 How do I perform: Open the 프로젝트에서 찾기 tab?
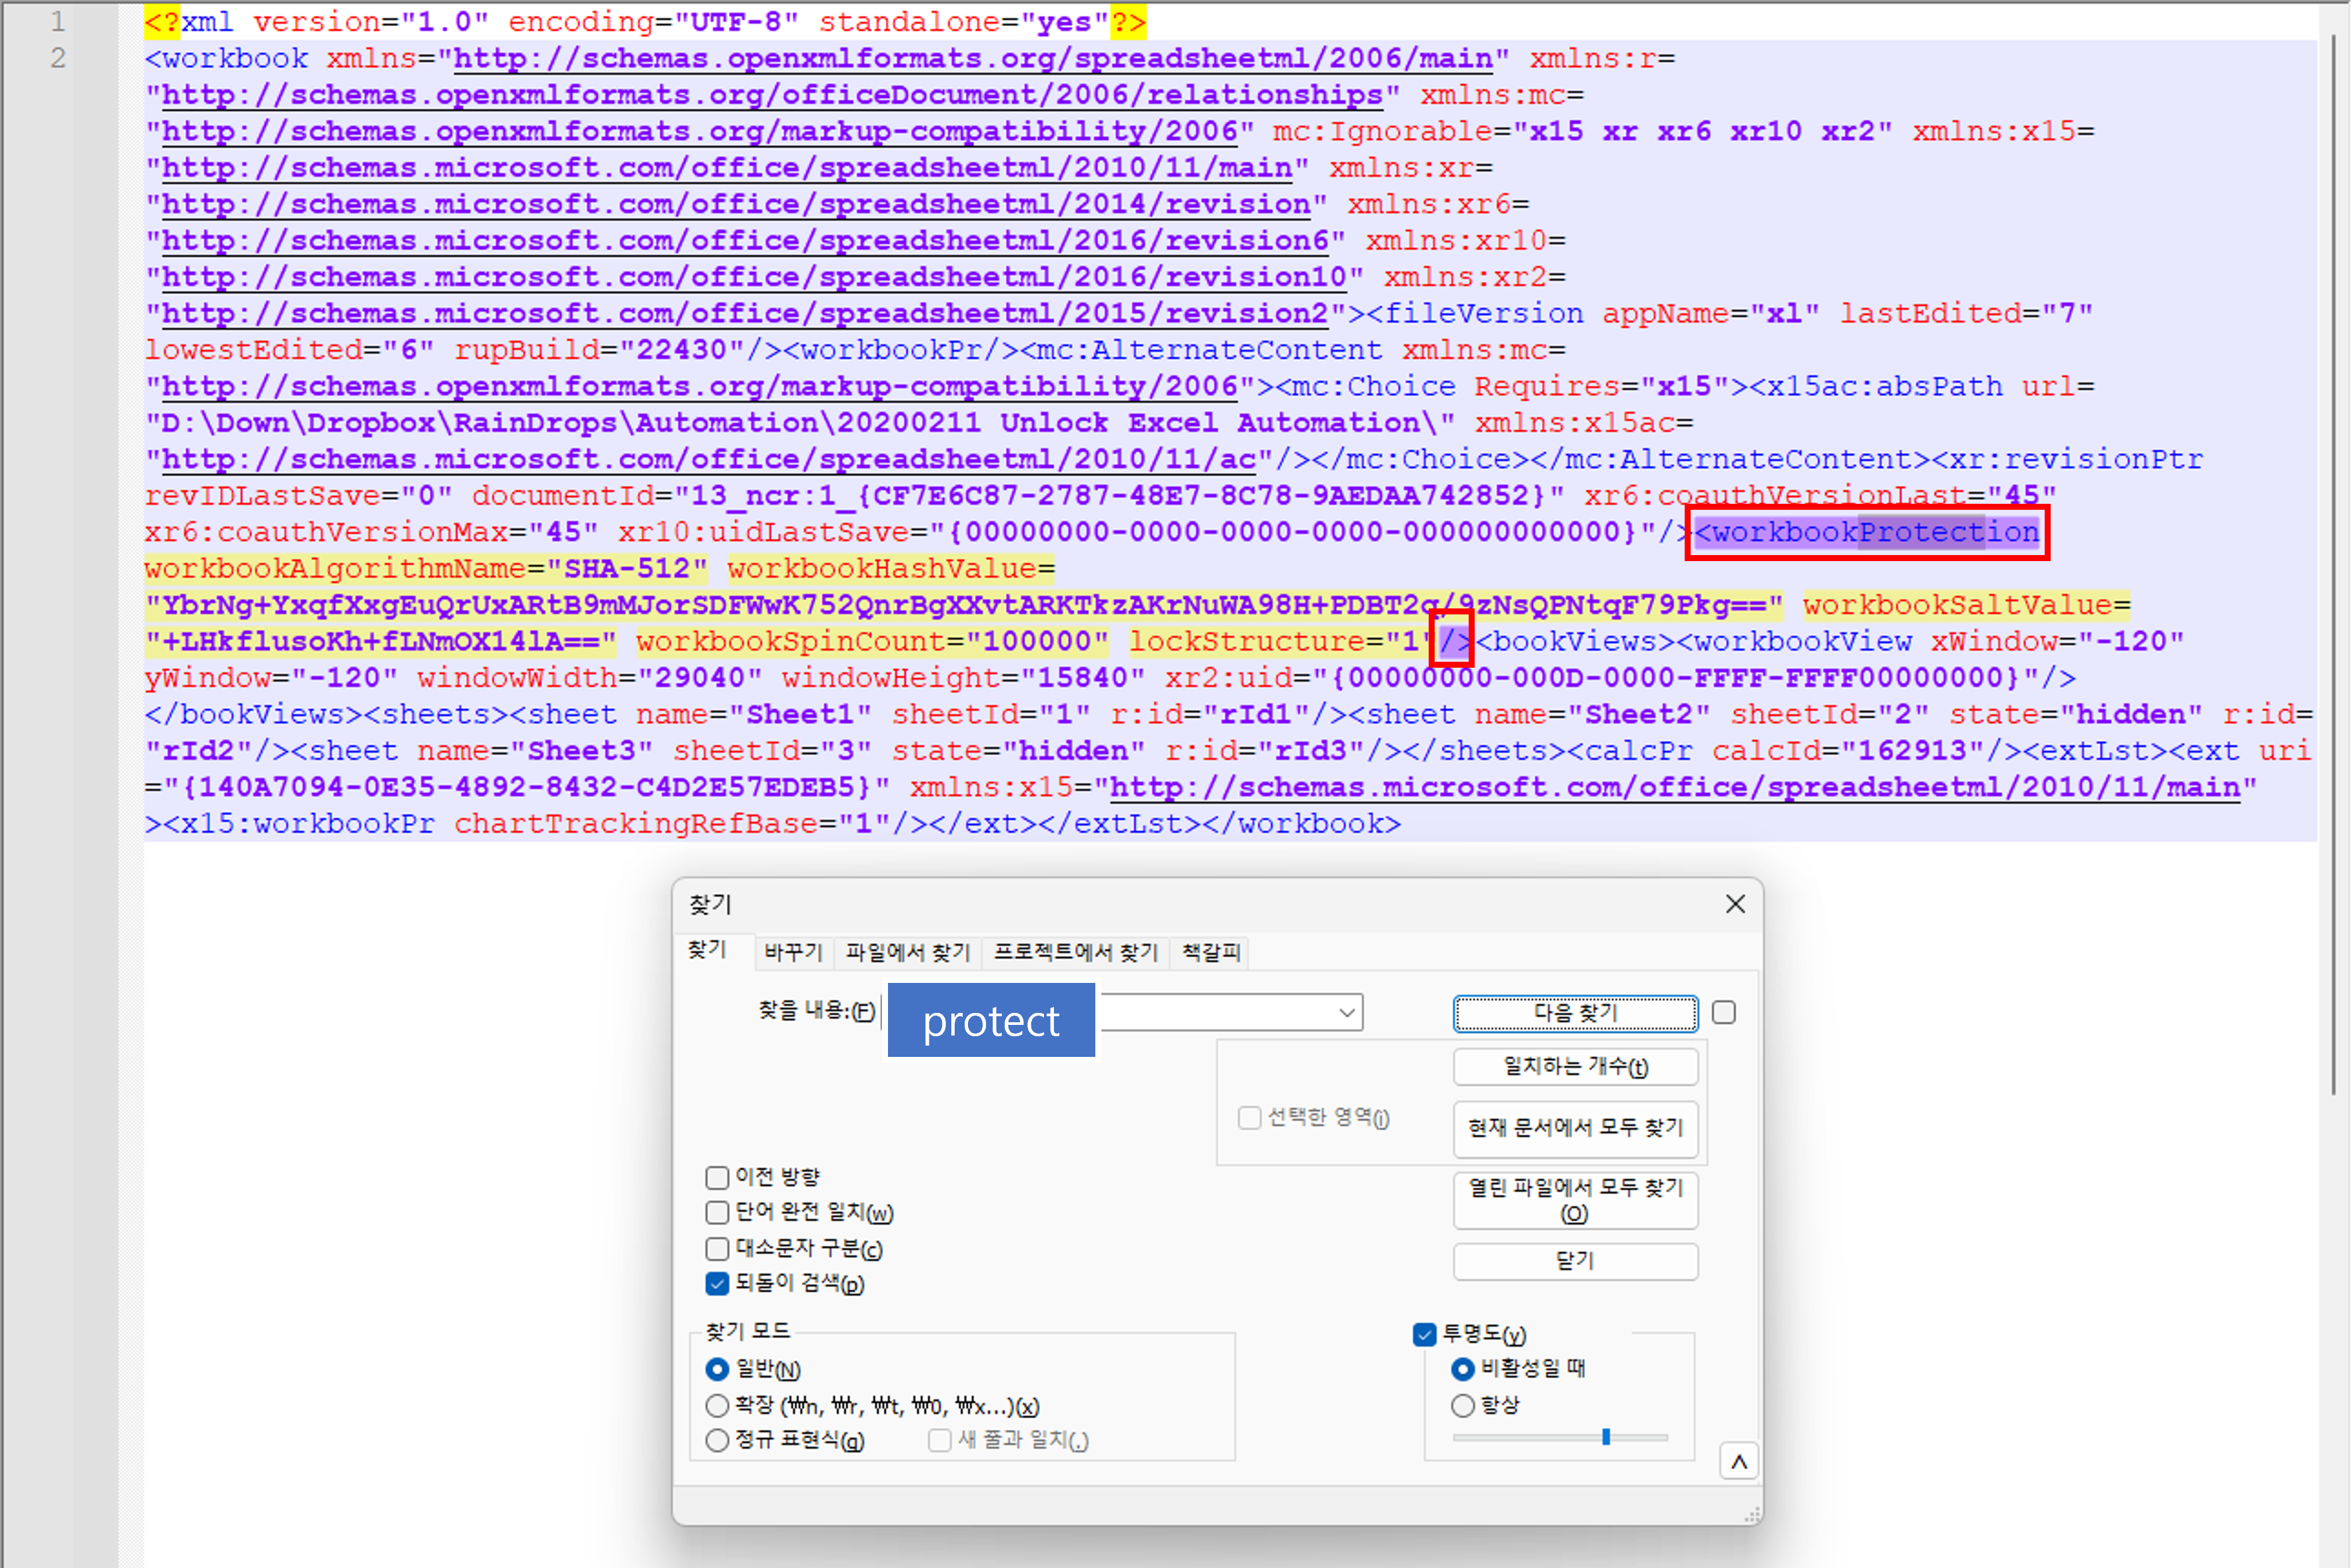click(1075, 952)
